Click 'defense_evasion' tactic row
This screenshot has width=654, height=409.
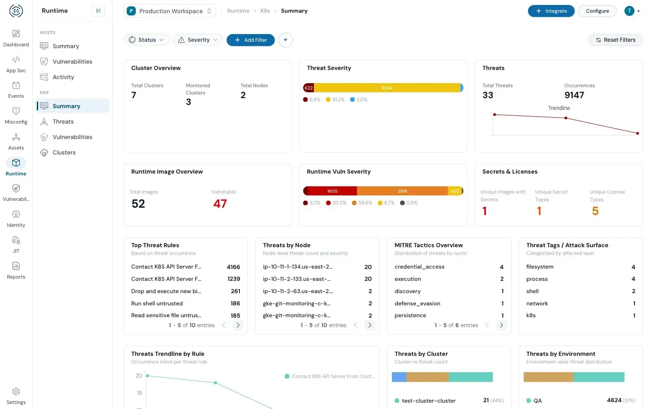click(449, 303)
